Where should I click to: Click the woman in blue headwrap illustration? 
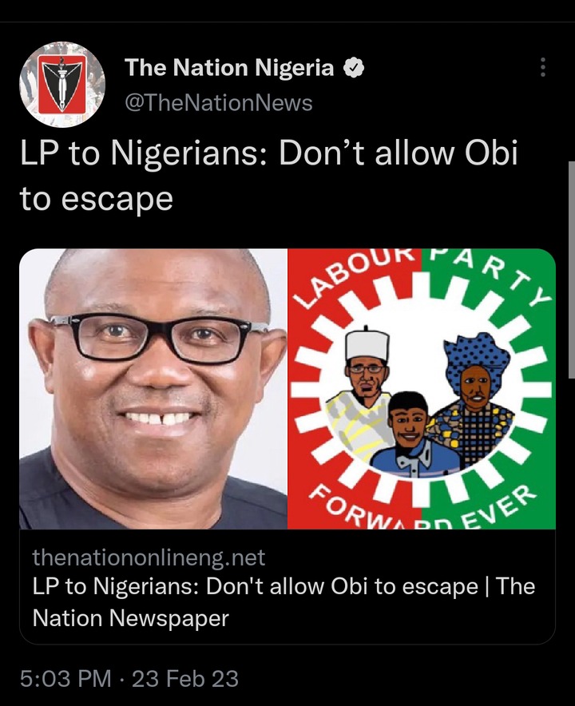(x=473, y=399)
